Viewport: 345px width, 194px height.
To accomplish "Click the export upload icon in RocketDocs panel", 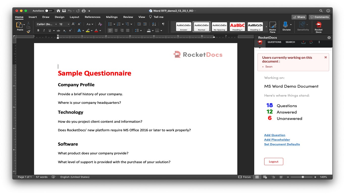I will tap(304, 42).
